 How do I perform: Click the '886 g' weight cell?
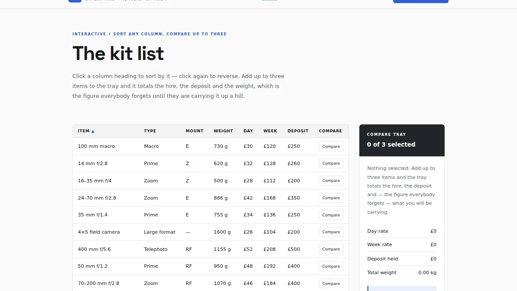(x=221, y=198)
